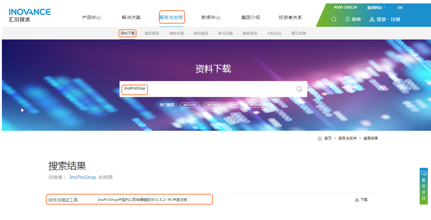Open the 菜单 hamburger menu

tap(353, 20)
